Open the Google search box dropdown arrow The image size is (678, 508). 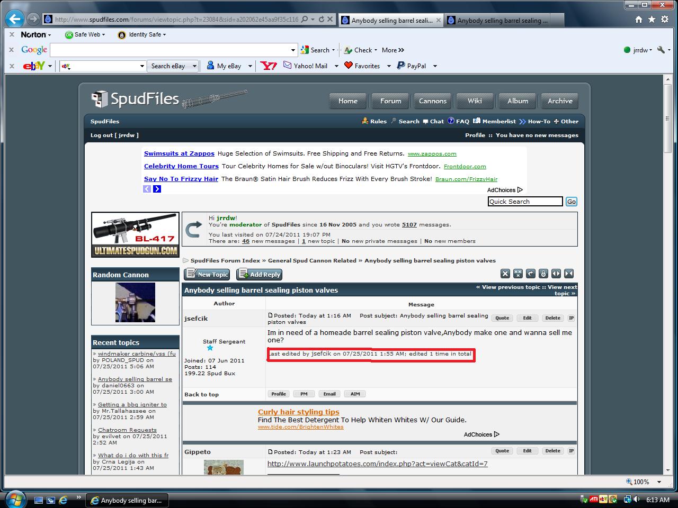[x=293, y=50]
